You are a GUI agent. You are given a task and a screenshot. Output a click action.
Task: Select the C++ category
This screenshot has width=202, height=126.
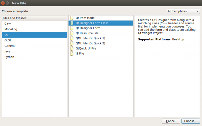pos(34,24)
